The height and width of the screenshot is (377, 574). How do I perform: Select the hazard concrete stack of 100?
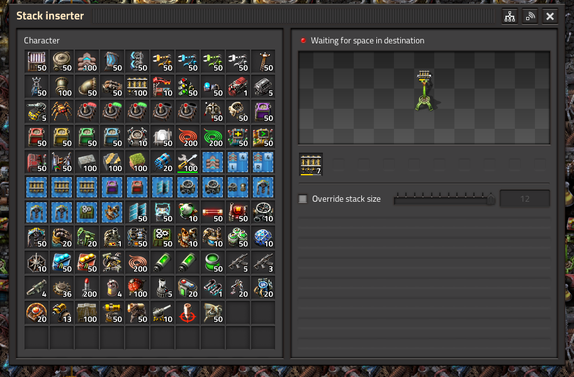(112, 162)
